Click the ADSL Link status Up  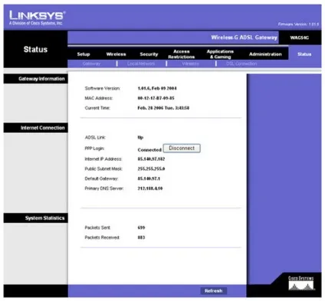pos(140,137)
